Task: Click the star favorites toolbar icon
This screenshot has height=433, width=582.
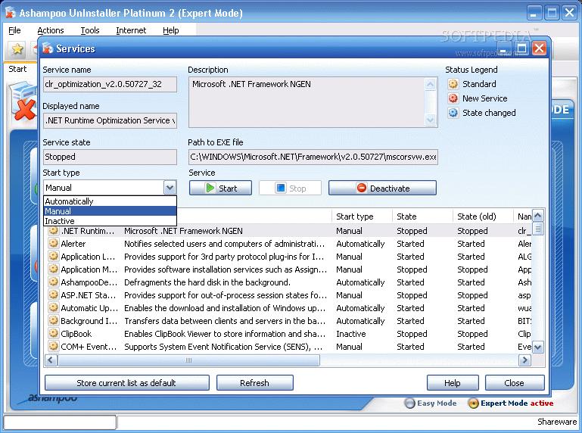Action: (17, 48)
